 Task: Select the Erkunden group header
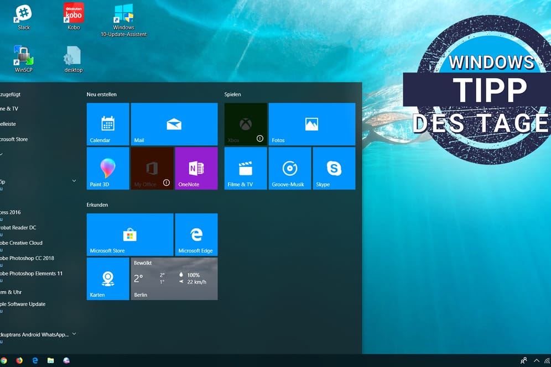(97, 205)
